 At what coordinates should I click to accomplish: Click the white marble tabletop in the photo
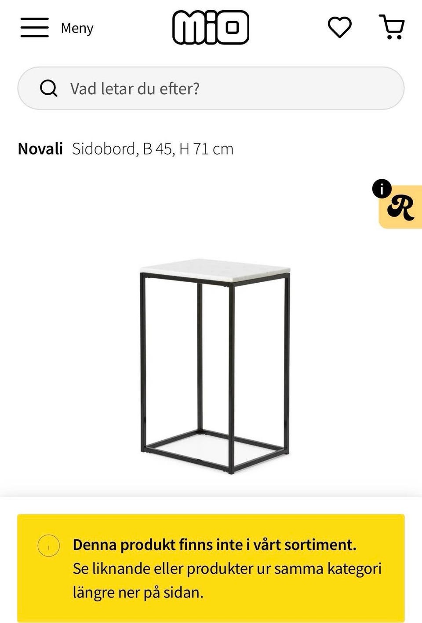(215, 267)
